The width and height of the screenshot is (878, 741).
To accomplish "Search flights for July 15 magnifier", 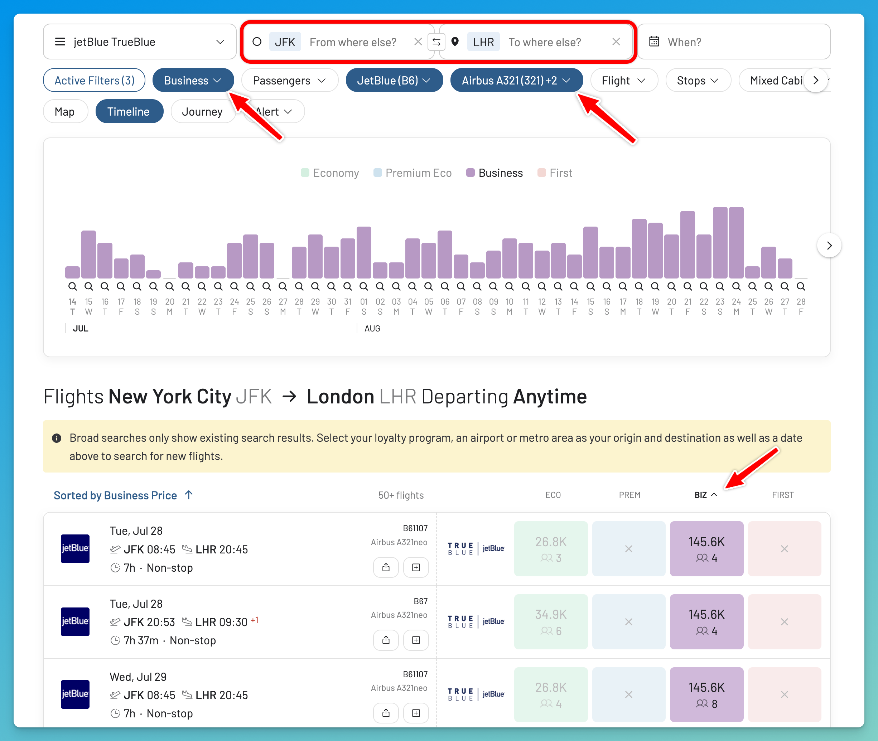I will [89, 286].
